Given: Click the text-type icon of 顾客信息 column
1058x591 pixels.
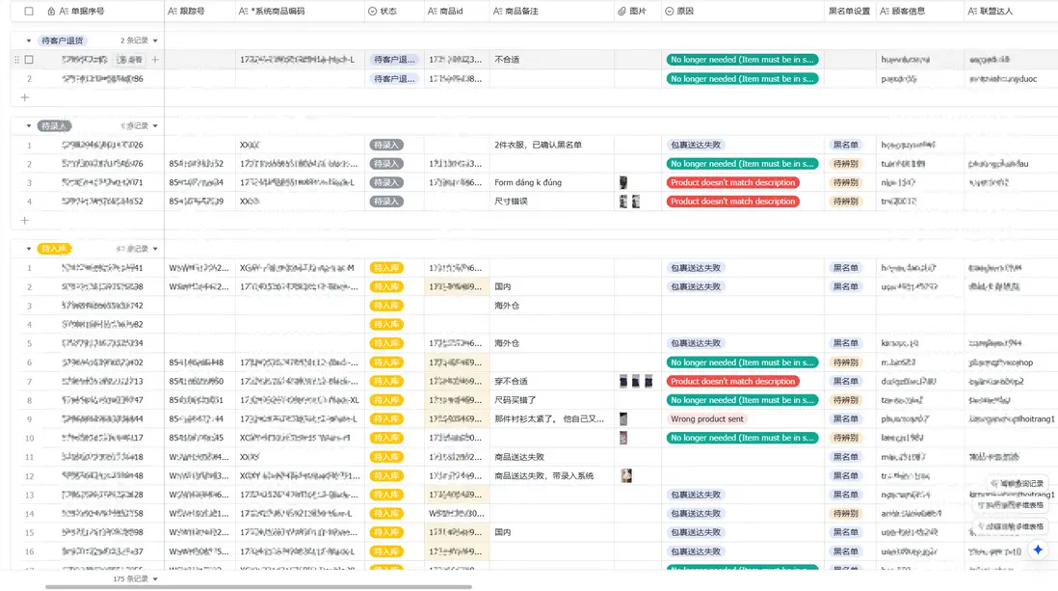Looking at the screenshot, I should pyautogui.click(x=884, y=11).
